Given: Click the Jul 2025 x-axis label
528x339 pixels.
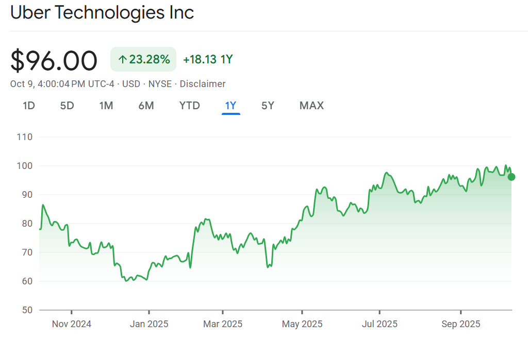Looking at the screenshot, I should click(x=379, y=324).
